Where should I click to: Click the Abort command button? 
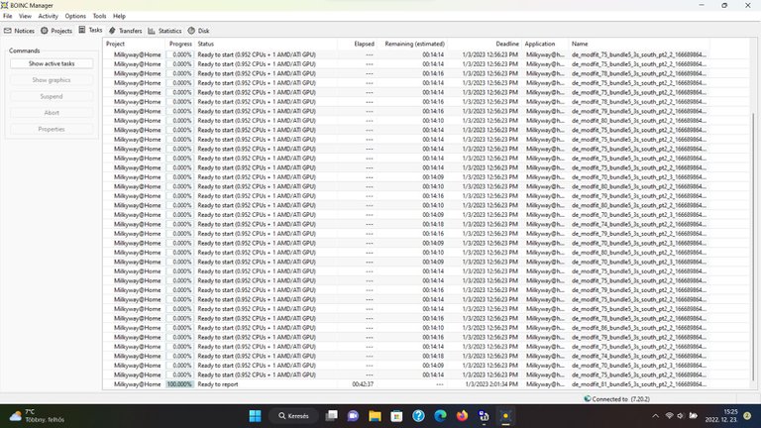[52, 113]
